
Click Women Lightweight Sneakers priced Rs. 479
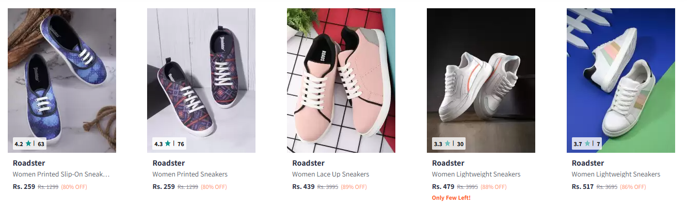[x=476, y=174]
